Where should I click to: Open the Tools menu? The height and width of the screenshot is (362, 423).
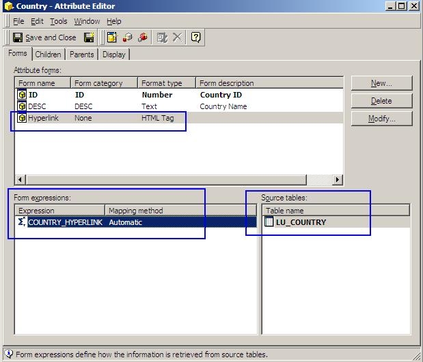click(x=59, y=22)
